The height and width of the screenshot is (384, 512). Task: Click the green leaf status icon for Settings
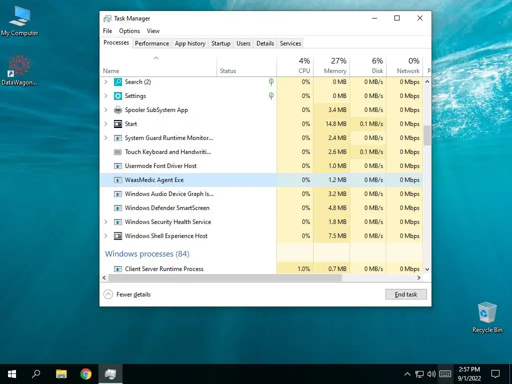[271, 95]
